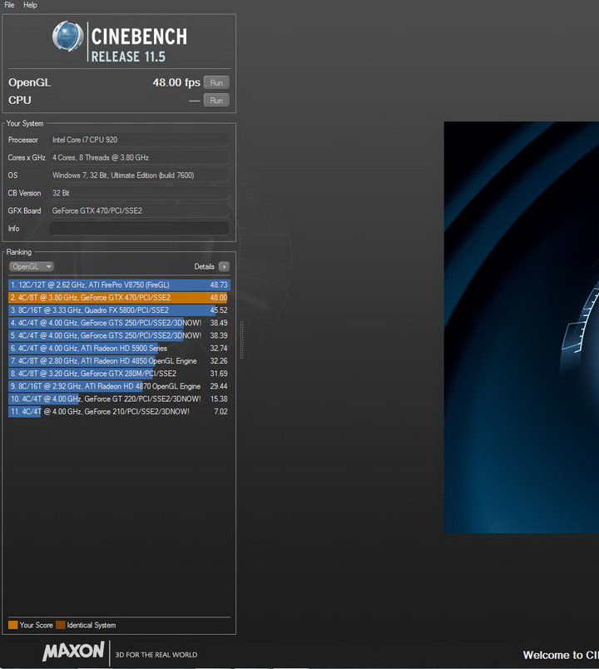Open the OpenGL ranking type dropdown
Viewport: 599px width, 669px height.
pos(31,266)
